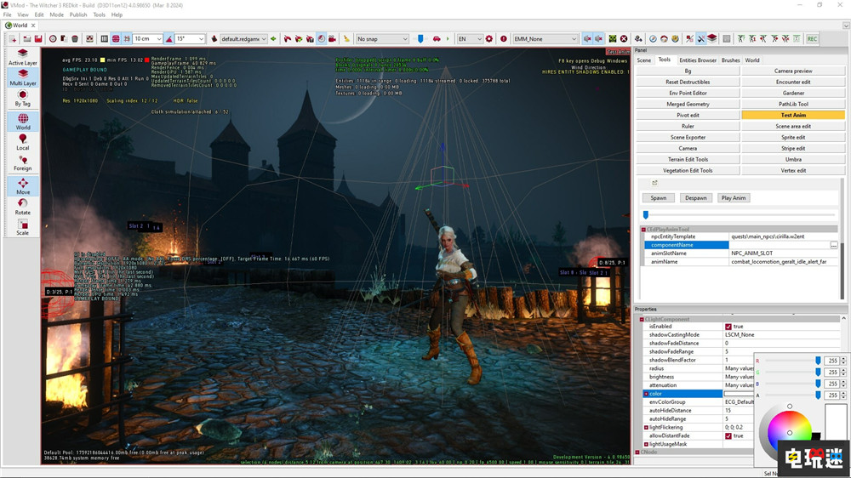Click the red exclamation warning icon
This screenshot has width=851, height=478.
[x=504, y=39]
